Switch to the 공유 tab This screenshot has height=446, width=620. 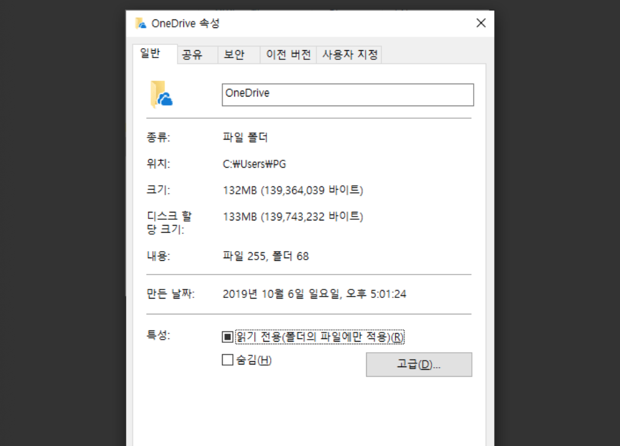click(197, 55)
